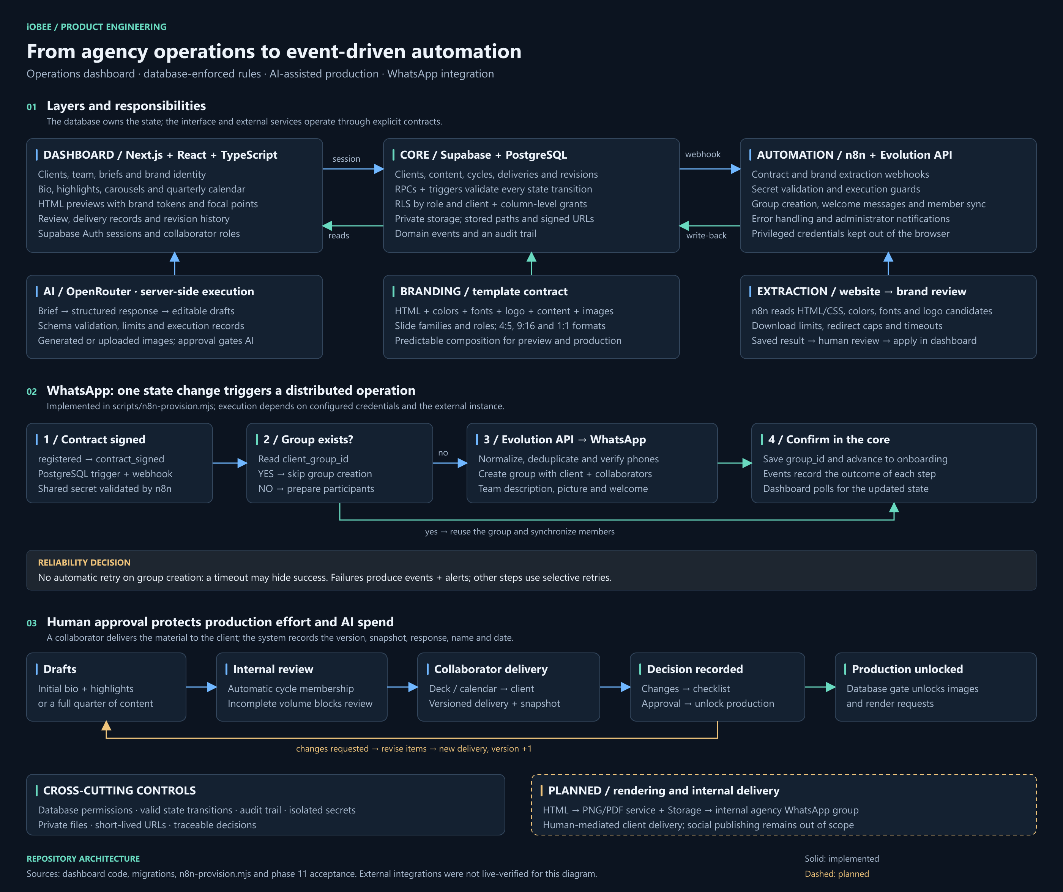1063x892 pixels.
Task: Select 'AUTOMATION / n8n + Evolution API' card title
Action: pos(854,155)
